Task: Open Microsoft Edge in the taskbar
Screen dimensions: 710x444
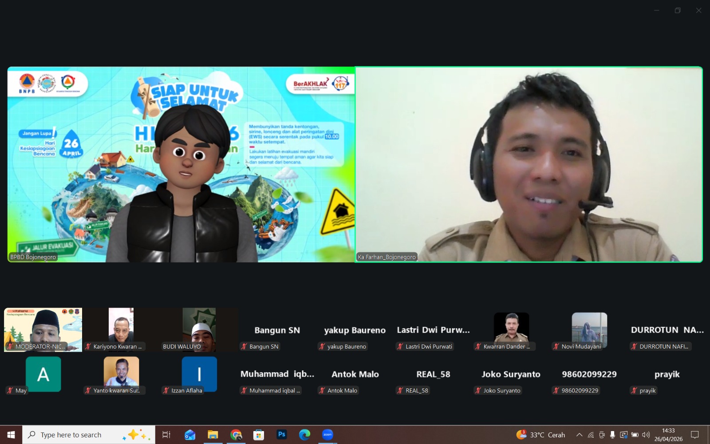Action: pos(304,435)
